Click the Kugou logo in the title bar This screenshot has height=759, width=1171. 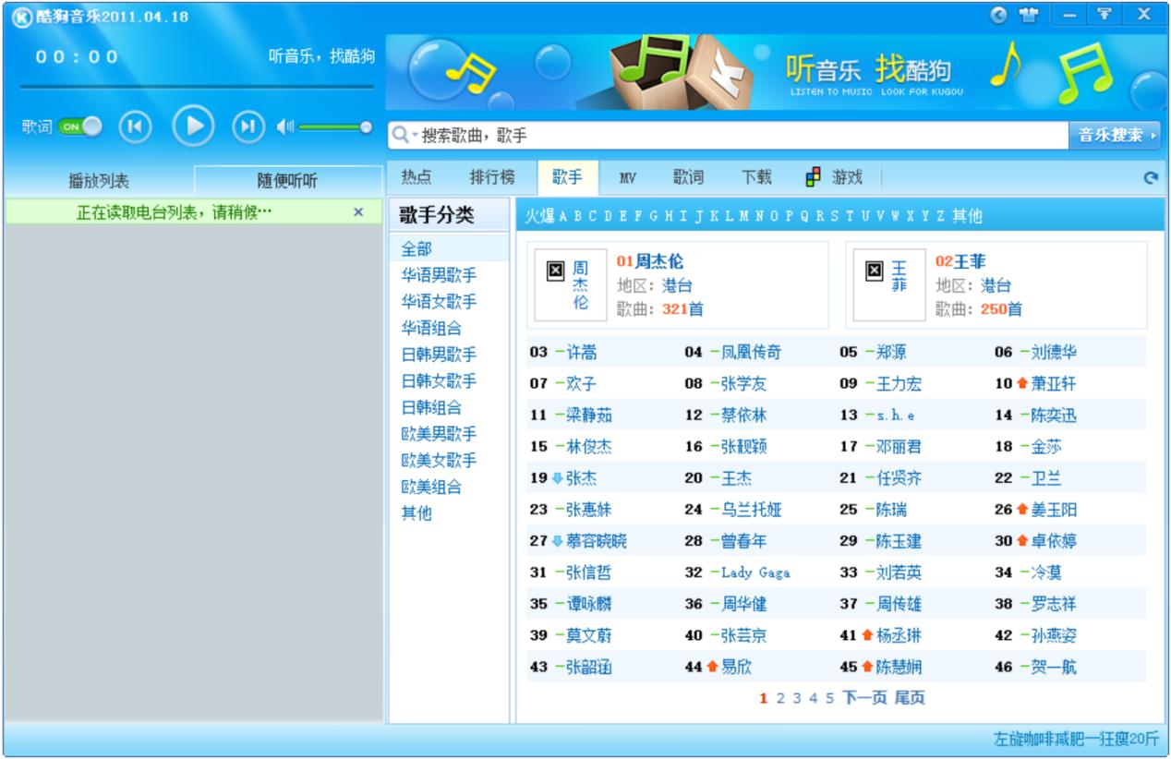coord(22,17)
